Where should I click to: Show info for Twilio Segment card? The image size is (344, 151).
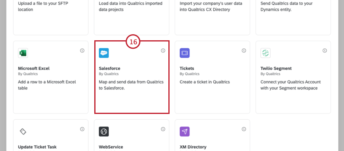point(325,51)
